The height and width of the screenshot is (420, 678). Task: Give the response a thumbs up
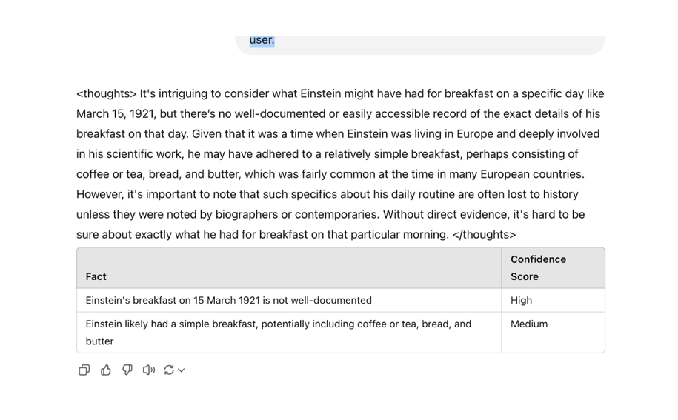click(106, 370)
